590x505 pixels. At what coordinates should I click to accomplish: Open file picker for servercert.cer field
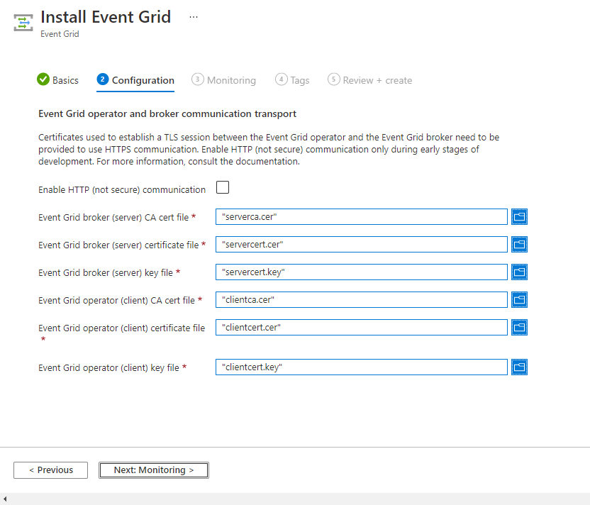point(519,244)
